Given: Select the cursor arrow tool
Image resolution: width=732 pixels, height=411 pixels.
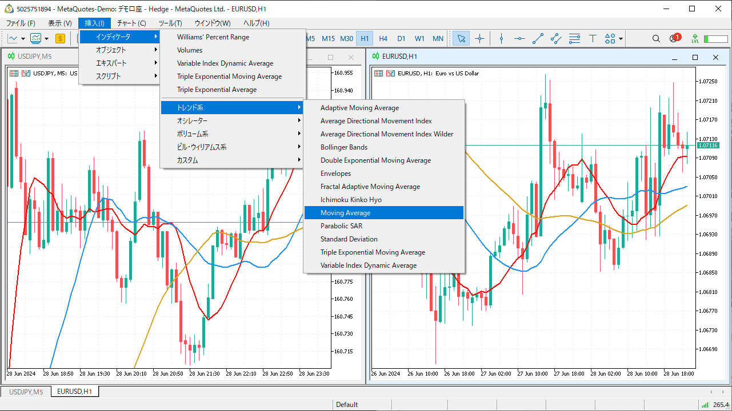Looking at the screenshot, I should click(x=462, y=39).
